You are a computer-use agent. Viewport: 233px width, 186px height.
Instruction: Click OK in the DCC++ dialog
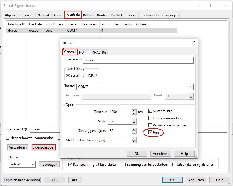pos(137,153)
